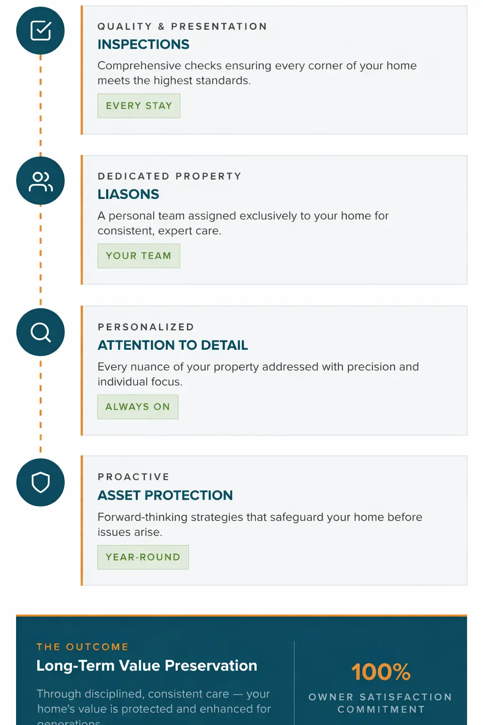Click the Personalized subtitle text
The width and height of the screenshot is (483, 725).
pos(146,327)
